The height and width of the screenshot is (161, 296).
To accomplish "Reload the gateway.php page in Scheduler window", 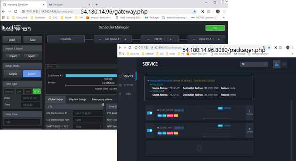I will coord(16,11).
